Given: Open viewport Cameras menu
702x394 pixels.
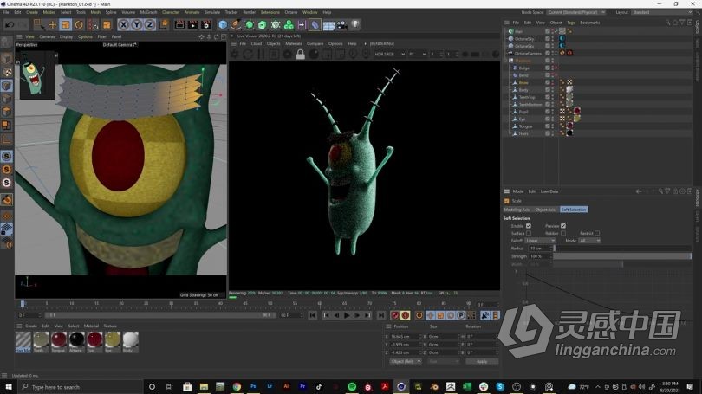Looking at the screenshot, I should click(x=47, y=36).
